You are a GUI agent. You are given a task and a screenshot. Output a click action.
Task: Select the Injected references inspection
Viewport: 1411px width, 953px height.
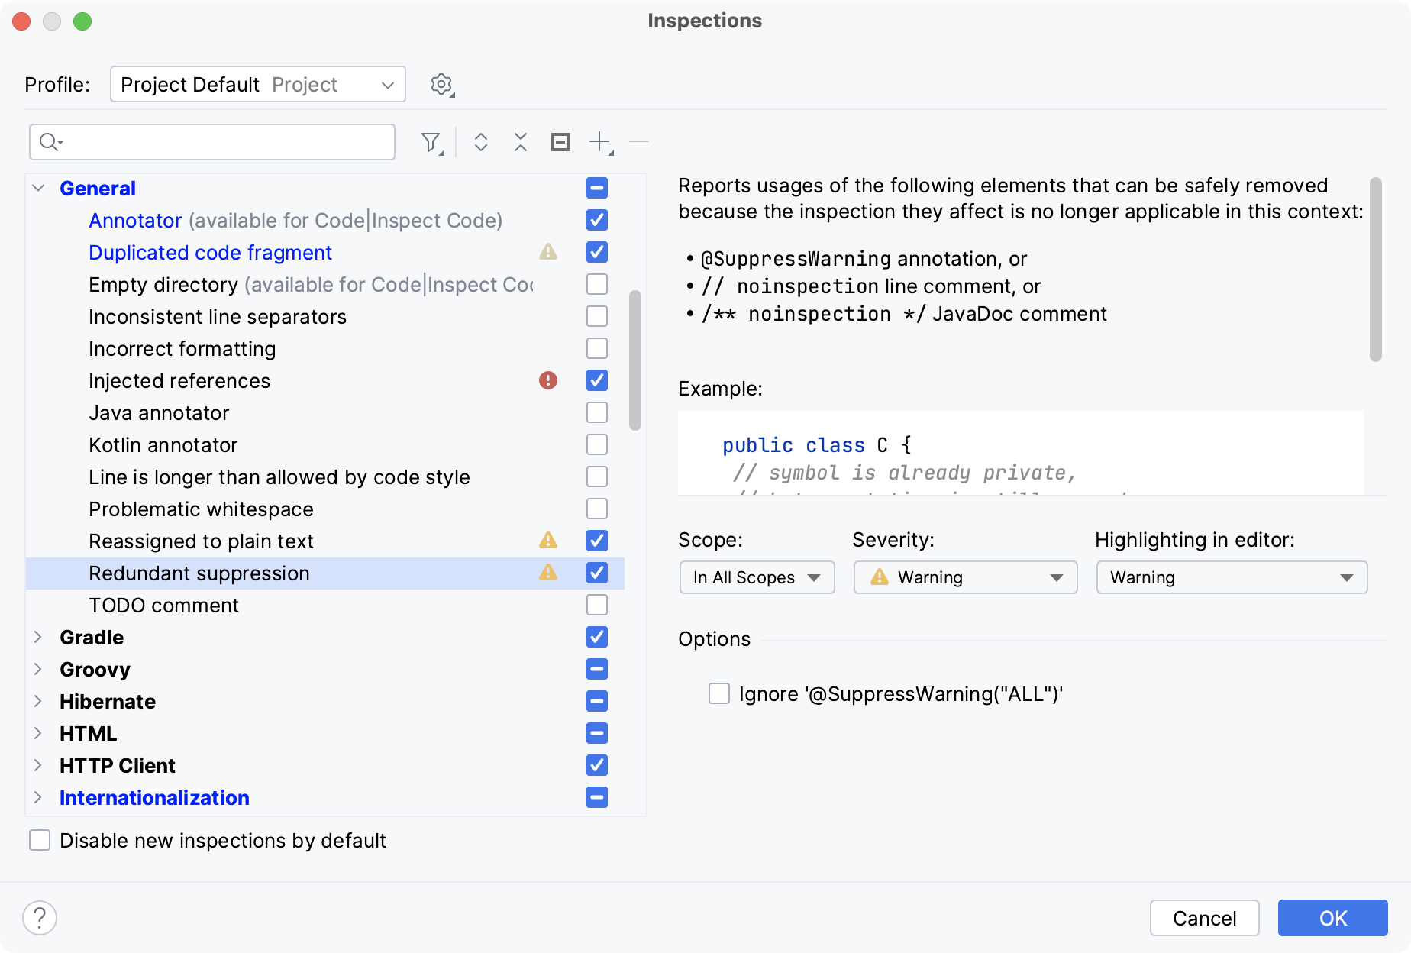[179, 380]
